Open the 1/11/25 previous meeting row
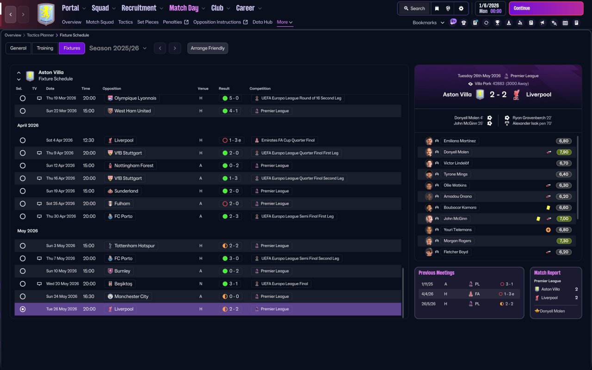592x370 pixels. click(469, 284)
